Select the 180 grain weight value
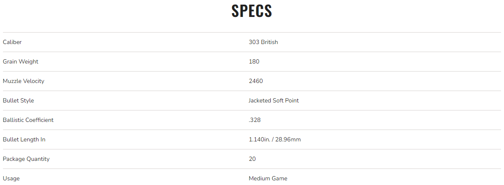The height and width of the screenshot is (185, 504). (x=254, y=61)
